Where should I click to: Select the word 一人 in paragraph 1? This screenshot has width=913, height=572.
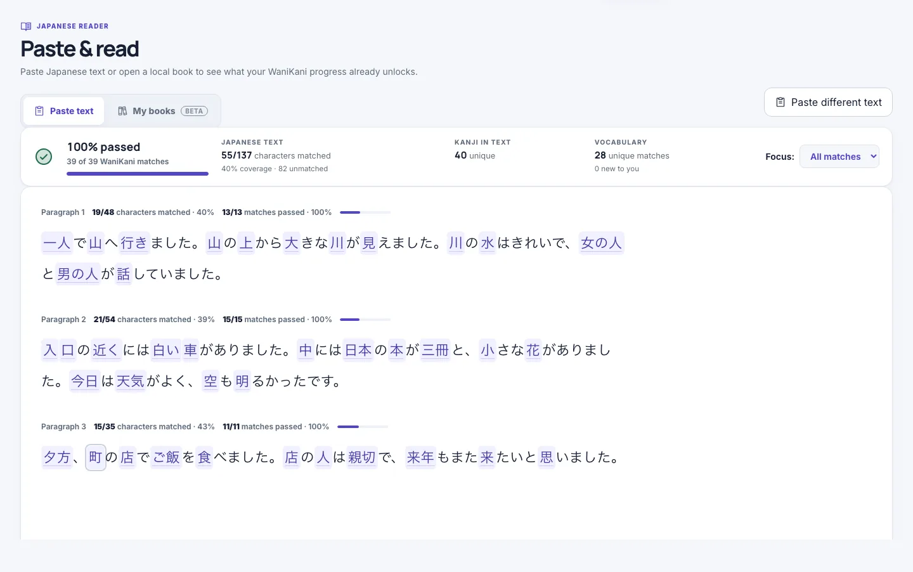click(56, 243)
